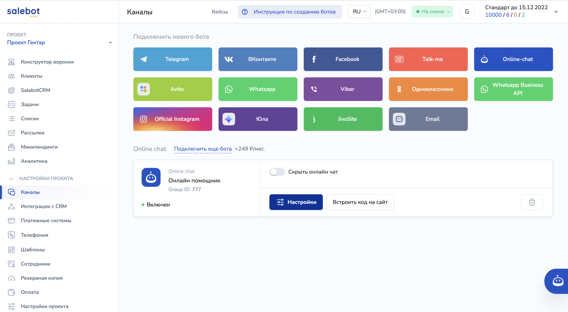The height and width of the screenshot is (312, 568).
Task: Connect a Whatsapp channel
Action: (x=258, y=89)
